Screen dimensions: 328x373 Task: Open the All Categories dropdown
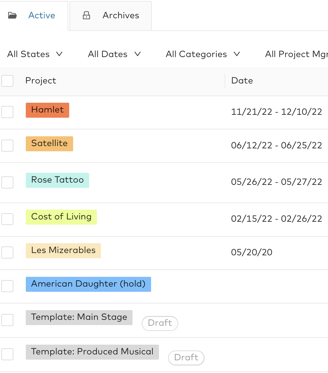(x=203, y=54)
